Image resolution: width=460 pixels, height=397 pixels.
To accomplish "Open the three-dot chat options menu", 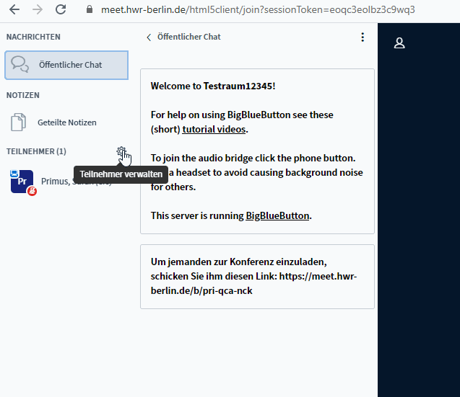I will click(x=363, y=37).
